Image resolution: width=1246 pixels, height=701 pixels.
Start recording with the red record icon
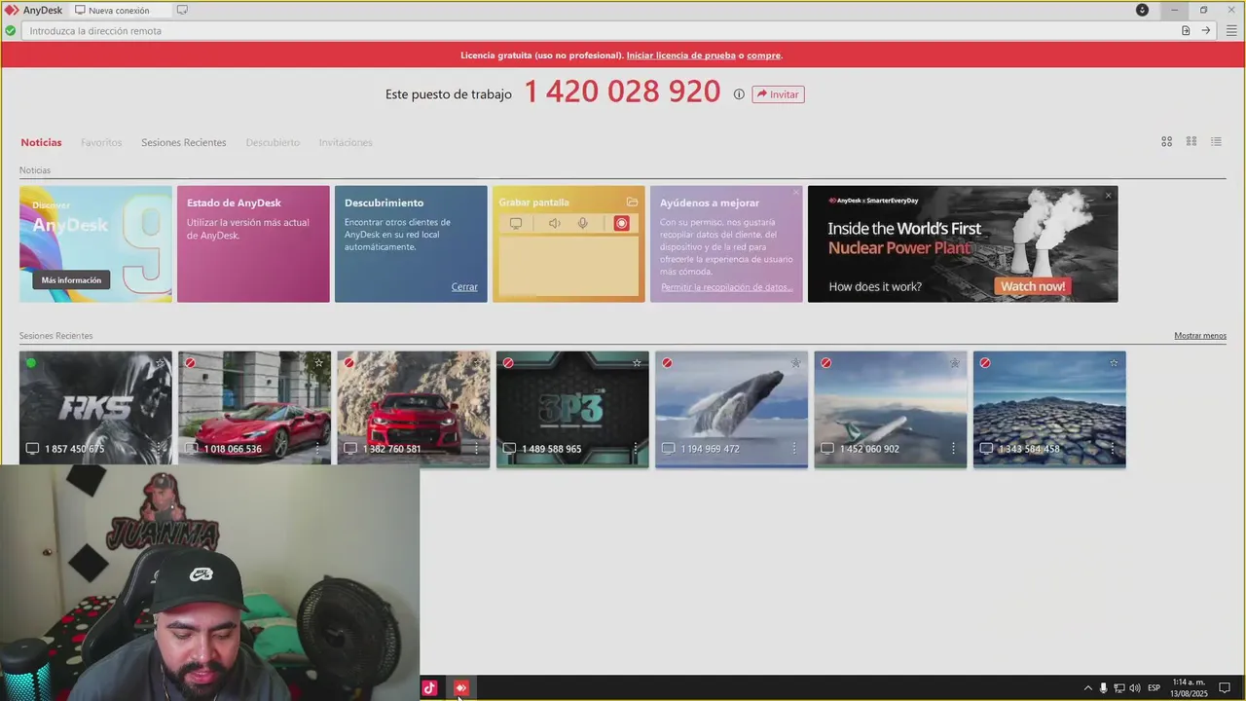pyautogui.click(x=621, y=224)
